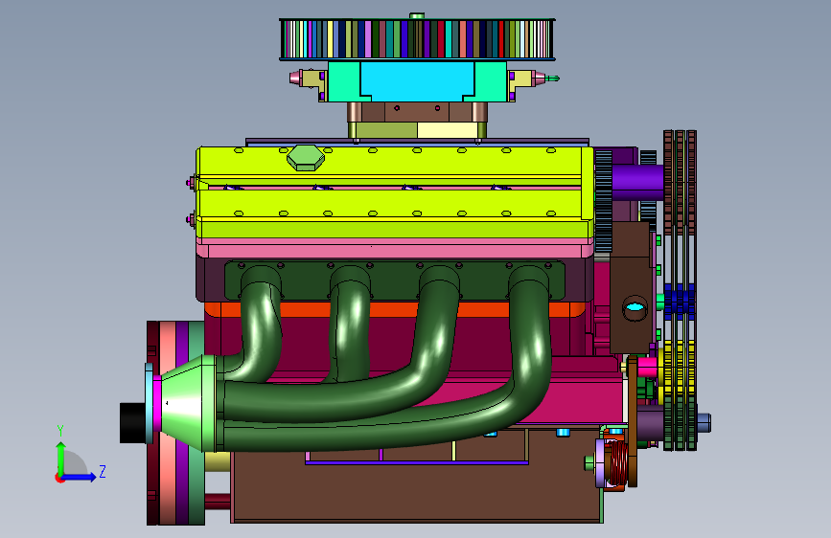Select the cyan hole on brown side block
The width and height of the screenshot is (831, 538).
(635, 306)
